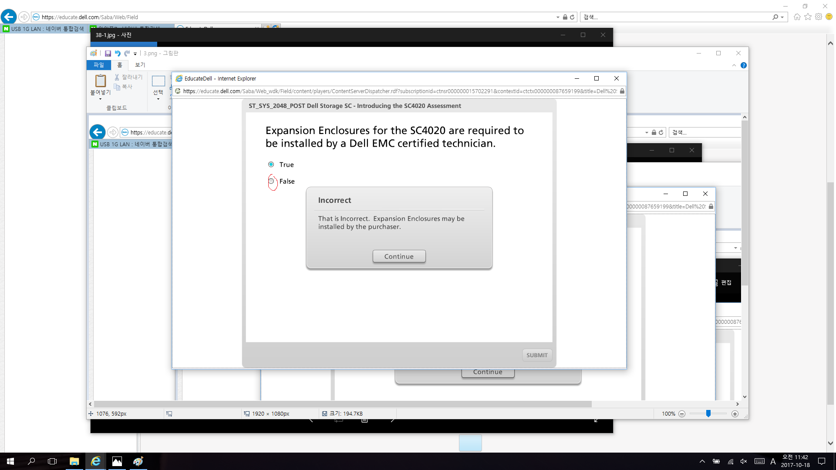Open the blue 파일 File tab
Screen dimensions: 836x470
[99, 65]
